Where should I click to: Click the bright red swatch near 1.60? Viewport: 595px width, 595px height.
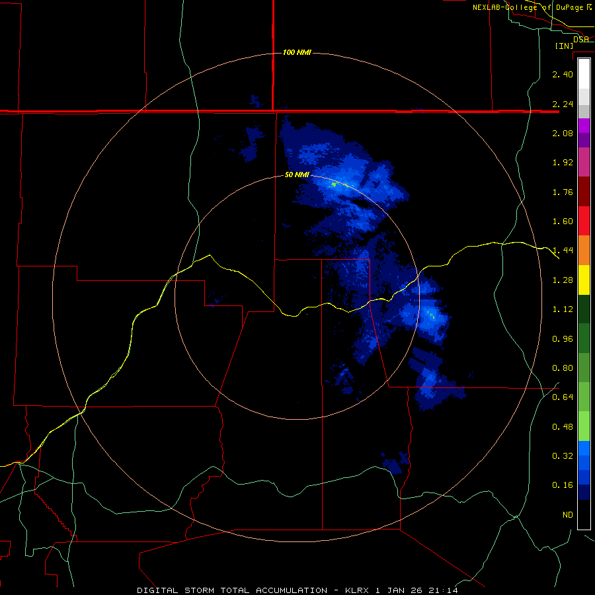pos(584,221)
